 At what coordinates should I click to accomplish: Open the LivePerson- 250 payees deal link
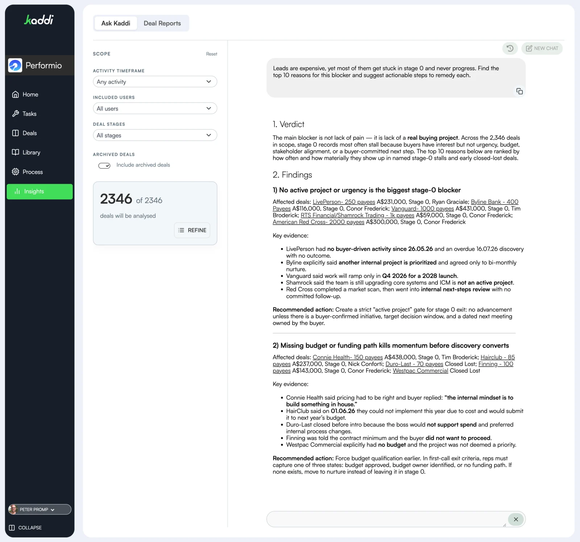(x=344, y=202)
